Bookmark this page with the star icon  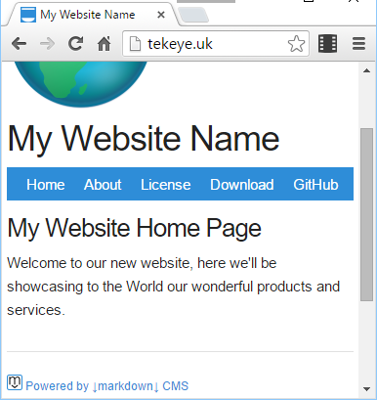[x=296, y=44]
